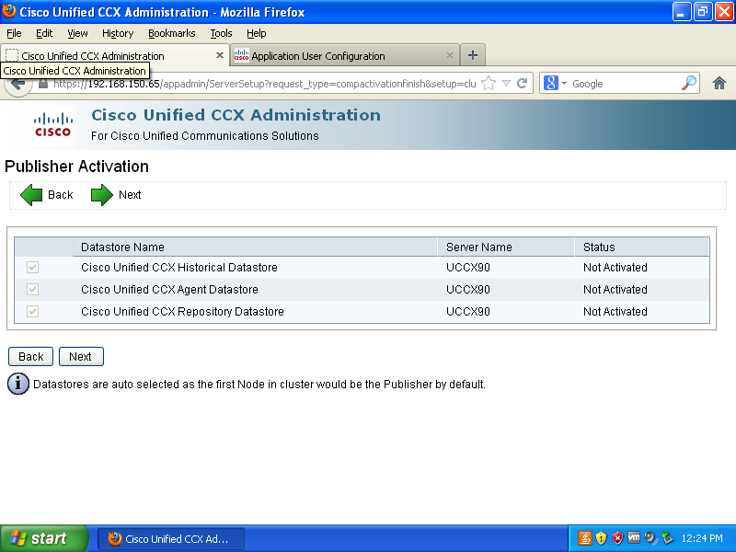Click the address bar URL field
The width and height of the screenshot is (736, 552).
(264, 84)
